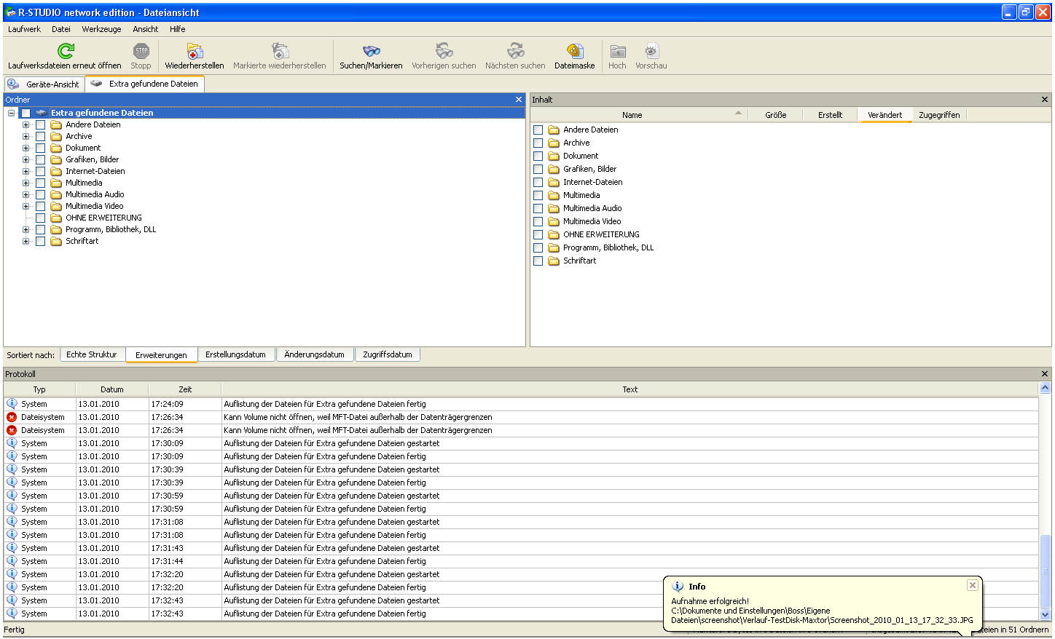The width and height of the screenshot is (1055, 639).
Task: Check OHNE ERWEITERUNG box in Ordner tree
Action: (x=41, y=218)
